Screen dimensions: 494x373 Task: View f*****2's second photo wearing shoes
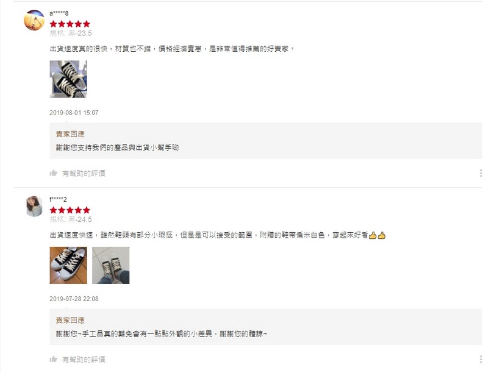pos(111,265)
